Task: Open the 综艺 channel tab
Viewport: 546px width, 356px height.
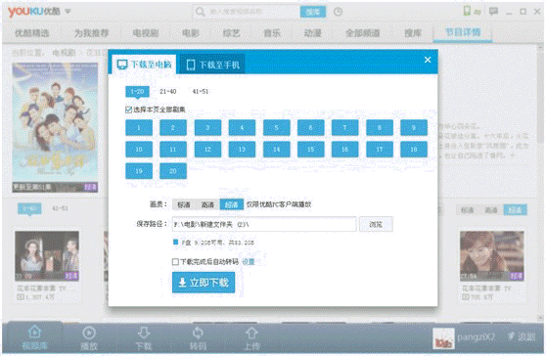Action: (232, 33)
